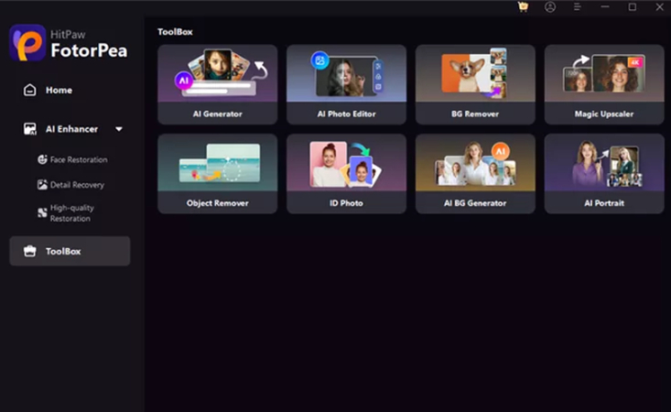
Task: Open the user account icon
Action: pos(550,6)
